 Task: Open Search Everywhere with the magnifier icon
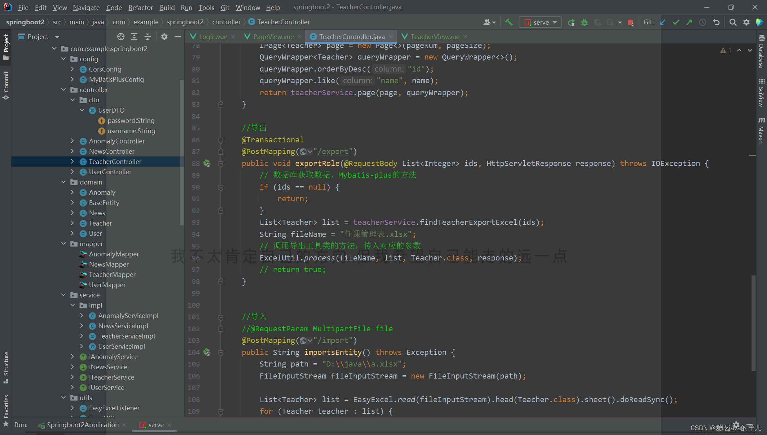[x=733, y=22]
